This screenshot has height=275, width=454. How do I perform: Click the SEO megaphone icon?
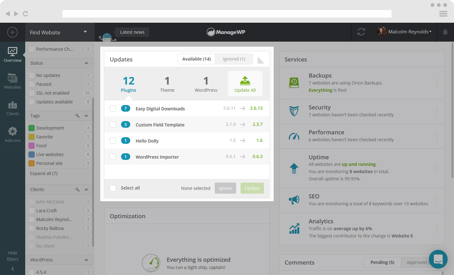pyautogui.click(x=294, y=200)
